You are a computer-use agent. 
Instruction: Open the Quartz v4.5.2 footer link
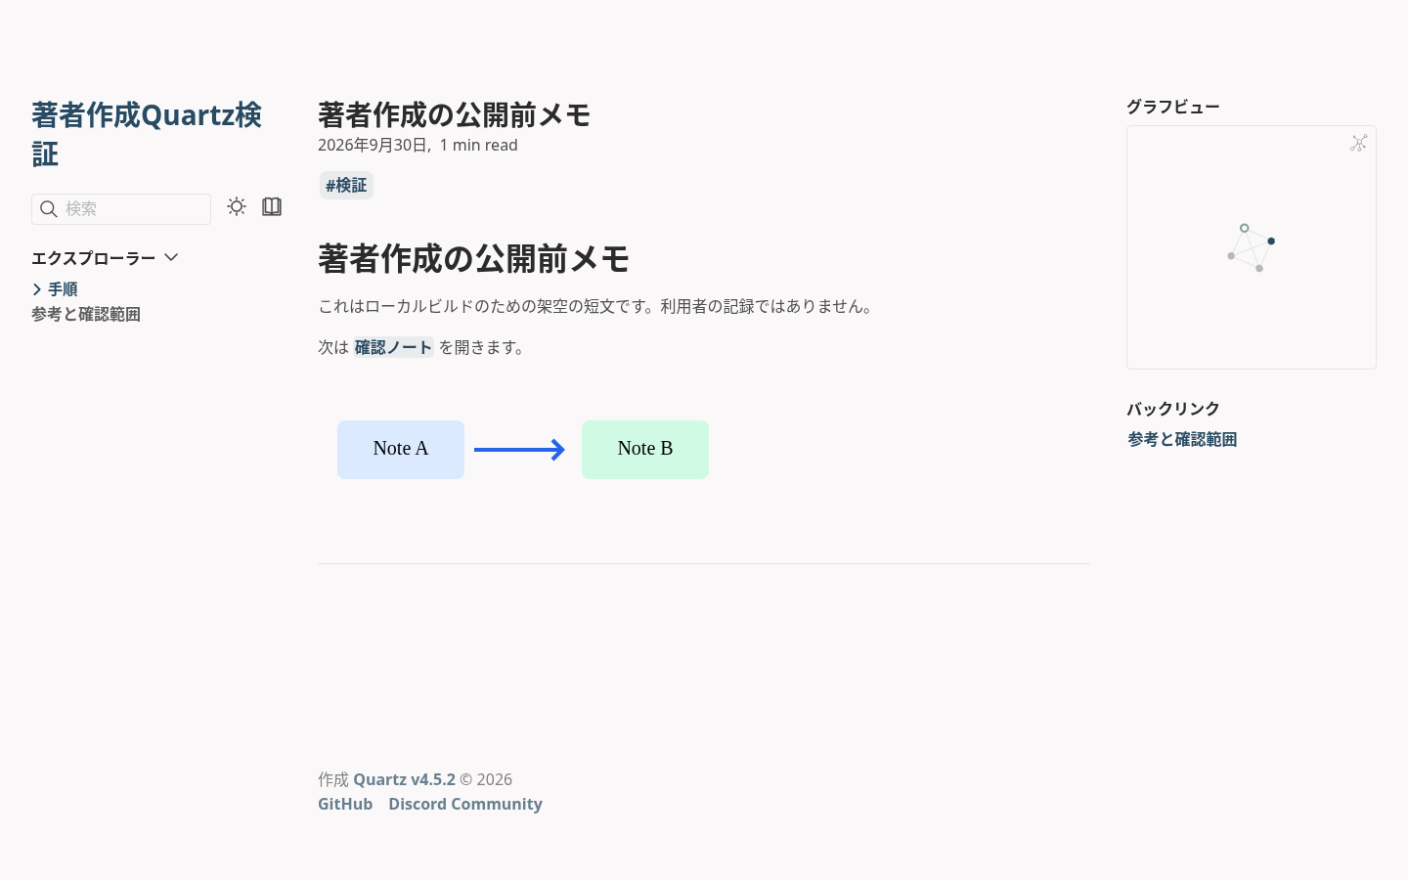[404, 779]
